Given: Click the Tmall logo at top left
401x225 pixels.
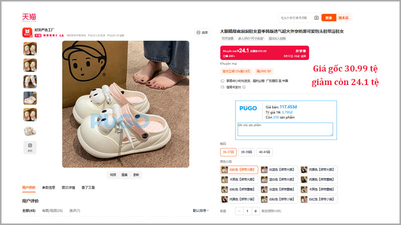Looking at the screenshot, I should [29, 17].
